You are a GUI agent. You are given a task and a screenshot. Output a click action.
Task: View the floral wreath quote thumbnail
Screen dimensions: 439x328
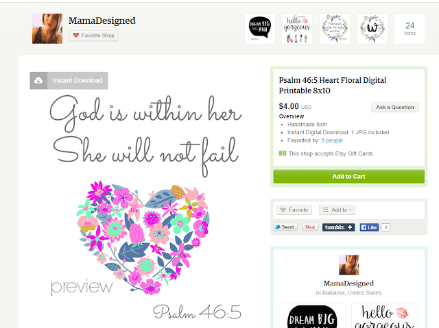point(335,29)
